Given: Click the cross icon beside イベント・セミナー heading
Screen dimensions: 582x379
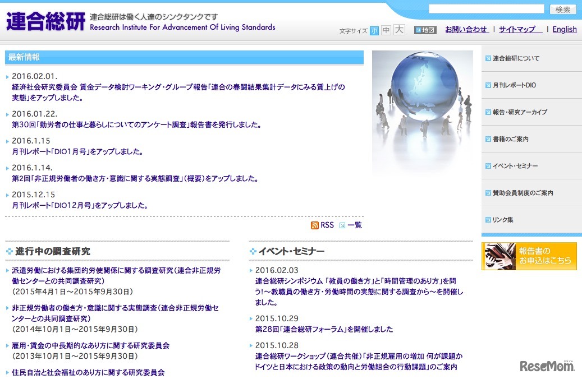Looking at the screenshot, I should (x=253, y=251).
